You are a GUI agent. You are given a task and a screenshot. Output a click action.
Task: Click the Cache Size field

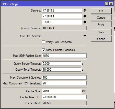[x=62, y=91]
